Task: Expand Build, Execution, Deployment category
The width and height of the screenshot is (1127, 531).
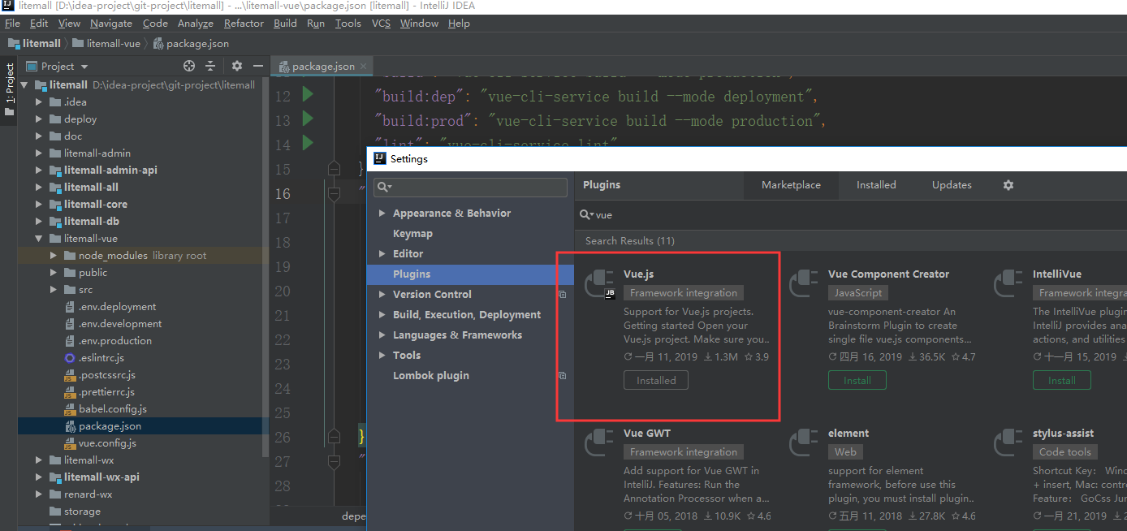Action: [382, 315]
